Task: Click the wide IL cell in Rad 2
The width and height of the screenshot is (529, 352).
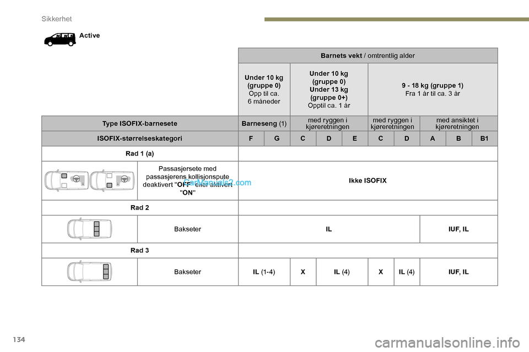Action: pyautogui.click(x=329, y=229)
